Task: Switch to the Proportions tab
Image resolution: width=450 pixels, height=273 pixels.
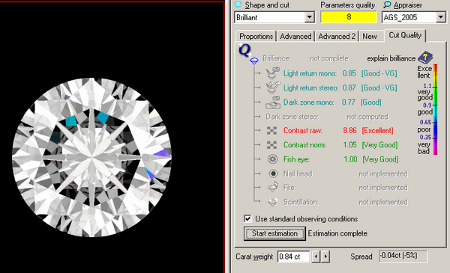Action: (256, 37)
